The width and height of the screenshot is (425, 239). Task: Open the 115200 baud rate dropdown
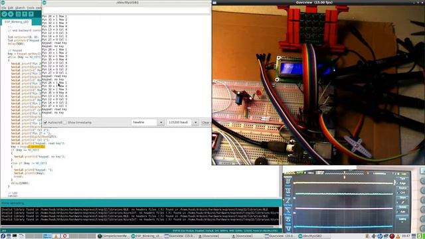click(183, 122)
